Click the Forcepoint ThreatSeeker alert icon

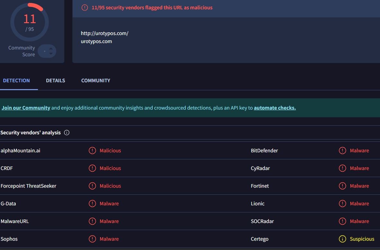[92, 186]
